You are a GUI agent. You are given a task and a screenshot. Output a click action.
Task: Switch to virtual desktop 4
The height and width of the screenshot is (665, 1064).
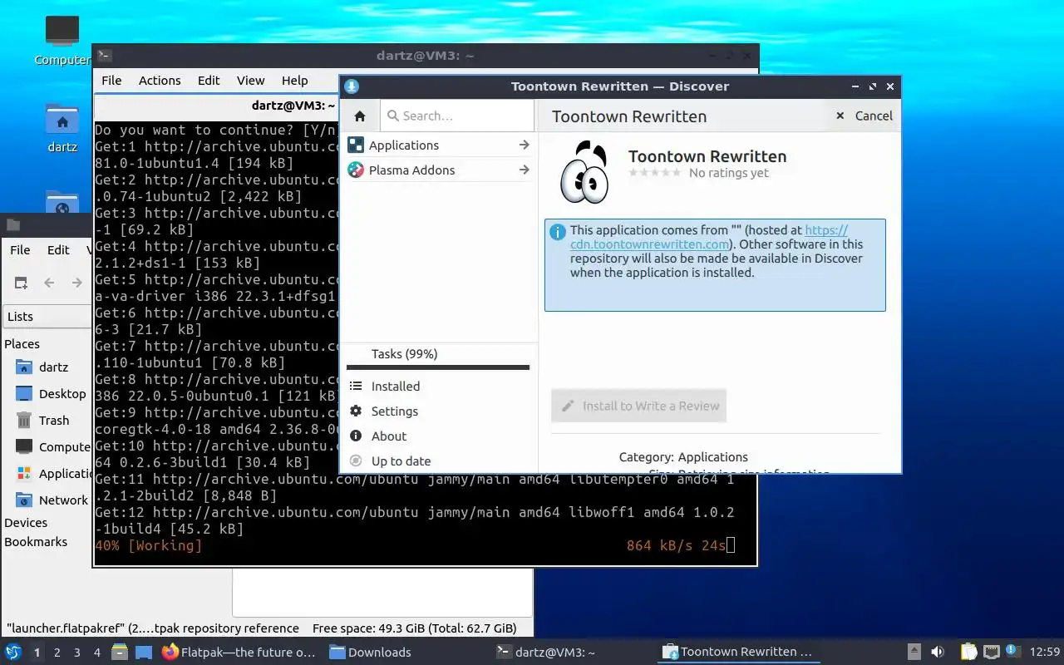coord(97,653)
